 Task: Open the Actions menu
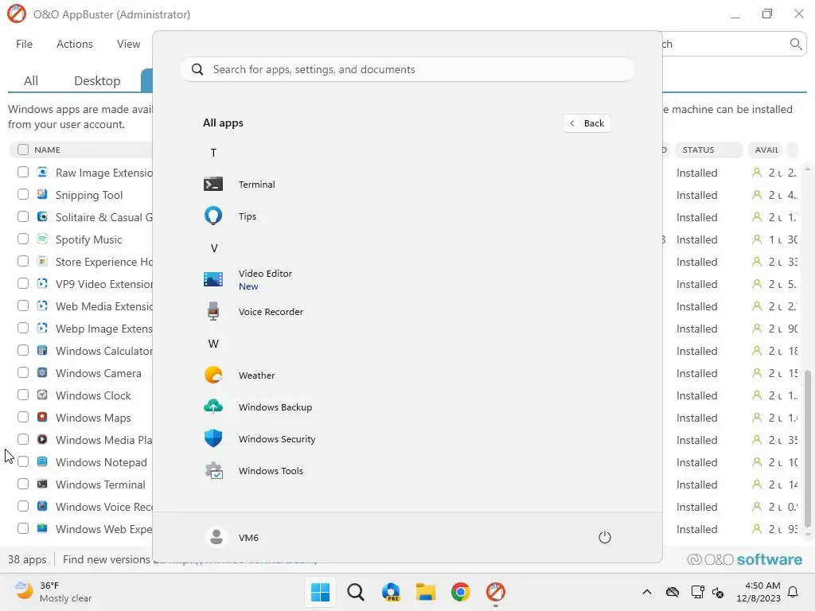point(74,45)
